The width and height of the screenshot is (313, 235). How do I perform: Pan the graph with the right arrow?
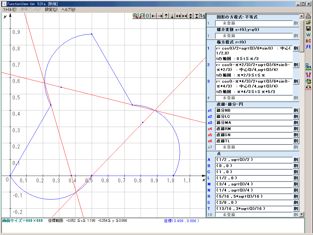pyautogui.click(x=160, y=16)
